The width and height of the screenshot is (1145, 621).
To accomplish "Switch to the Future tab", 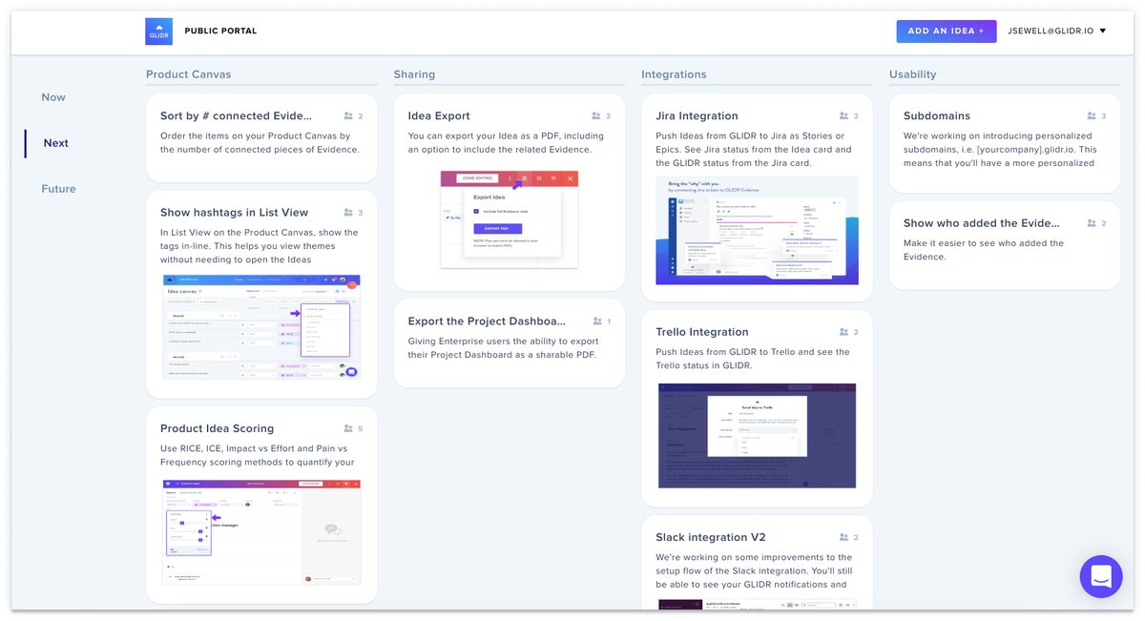I will tap(58, 189).
